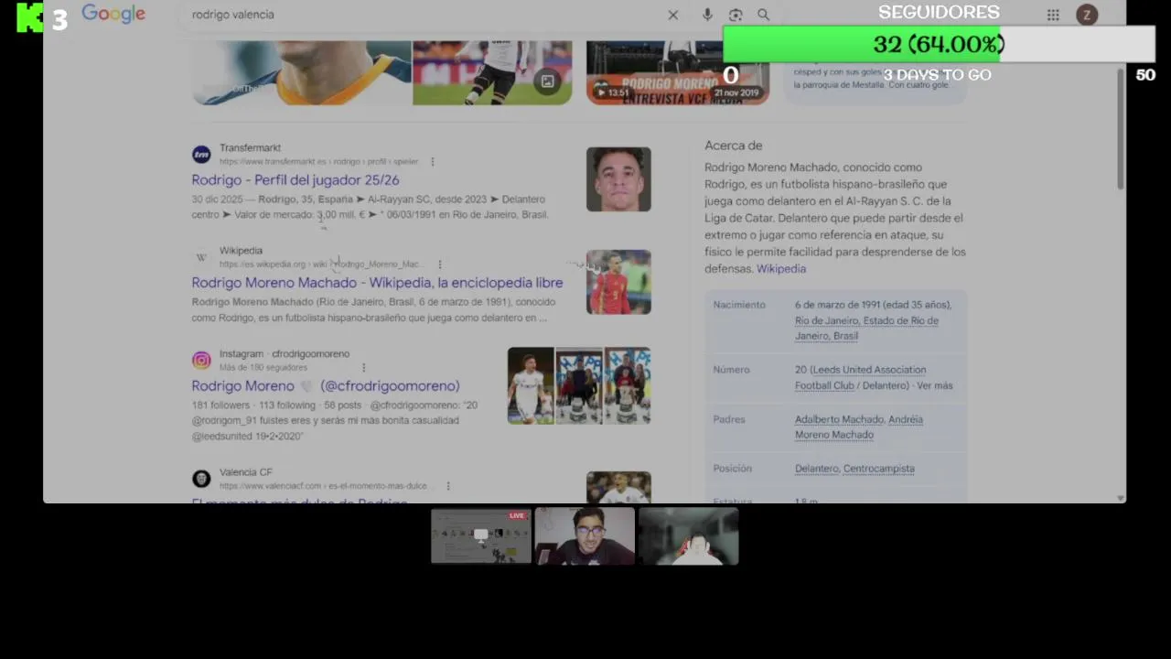1171x659 pixels.
Task: Open Rodrigo Moreno Machado Wikipedia article link
Action: pyautogui.click(x=377, y=283)
